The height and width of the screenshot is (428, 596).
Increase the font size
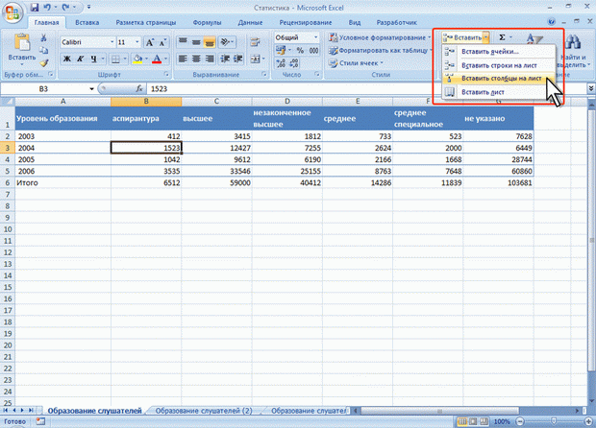coord(150,42)
